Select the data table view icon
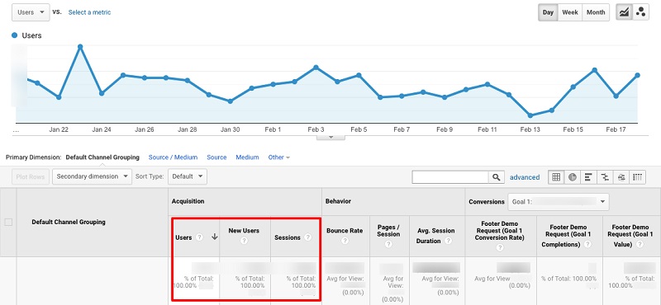Viewport: 661px width, 305px height. pos(556,177)
